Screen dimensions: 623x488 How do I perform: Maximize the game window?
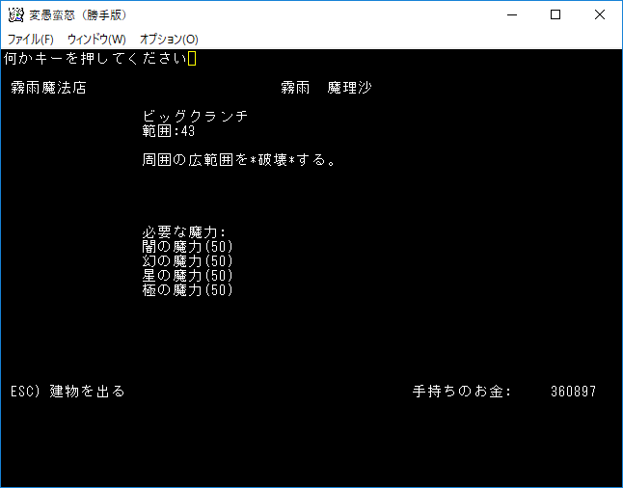(x=555, y=14)
